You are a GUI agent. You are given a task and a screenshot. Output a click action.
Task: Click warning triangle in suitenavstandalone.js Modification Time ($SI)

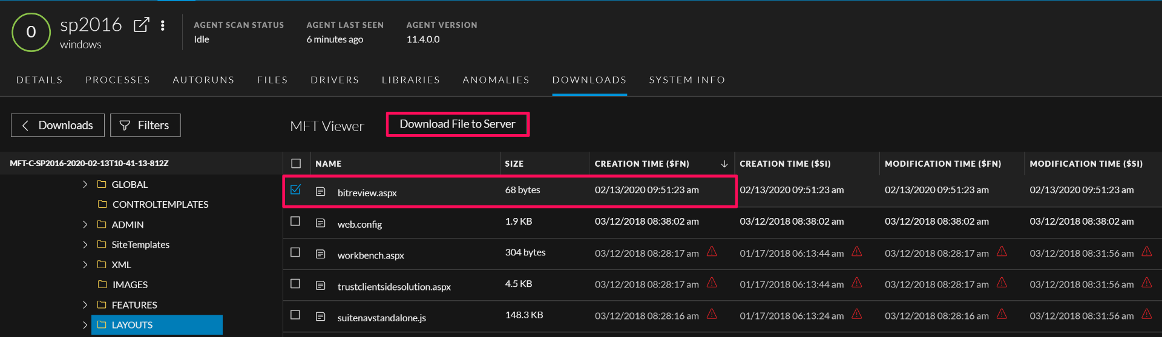tap(1146, 314)
